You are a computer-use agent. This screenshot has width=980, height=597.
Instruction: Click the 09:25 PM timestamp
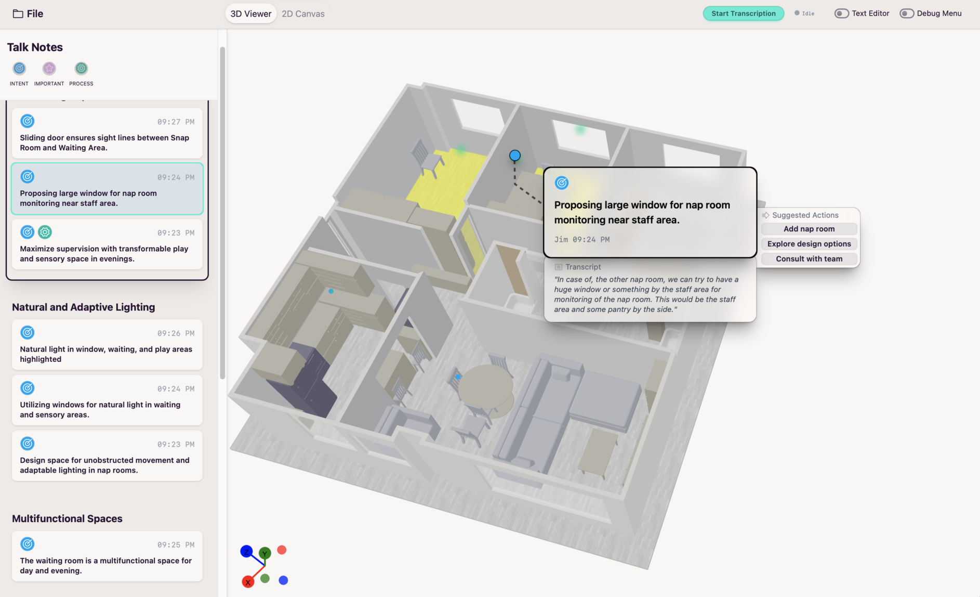click(x=176, y=545)
